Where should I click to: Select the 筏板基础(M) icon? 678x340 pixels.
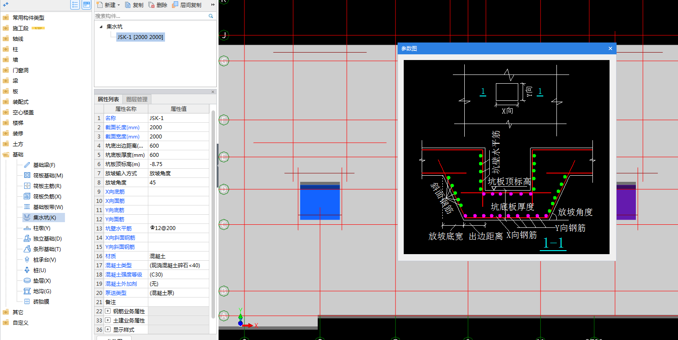point(27,175)
